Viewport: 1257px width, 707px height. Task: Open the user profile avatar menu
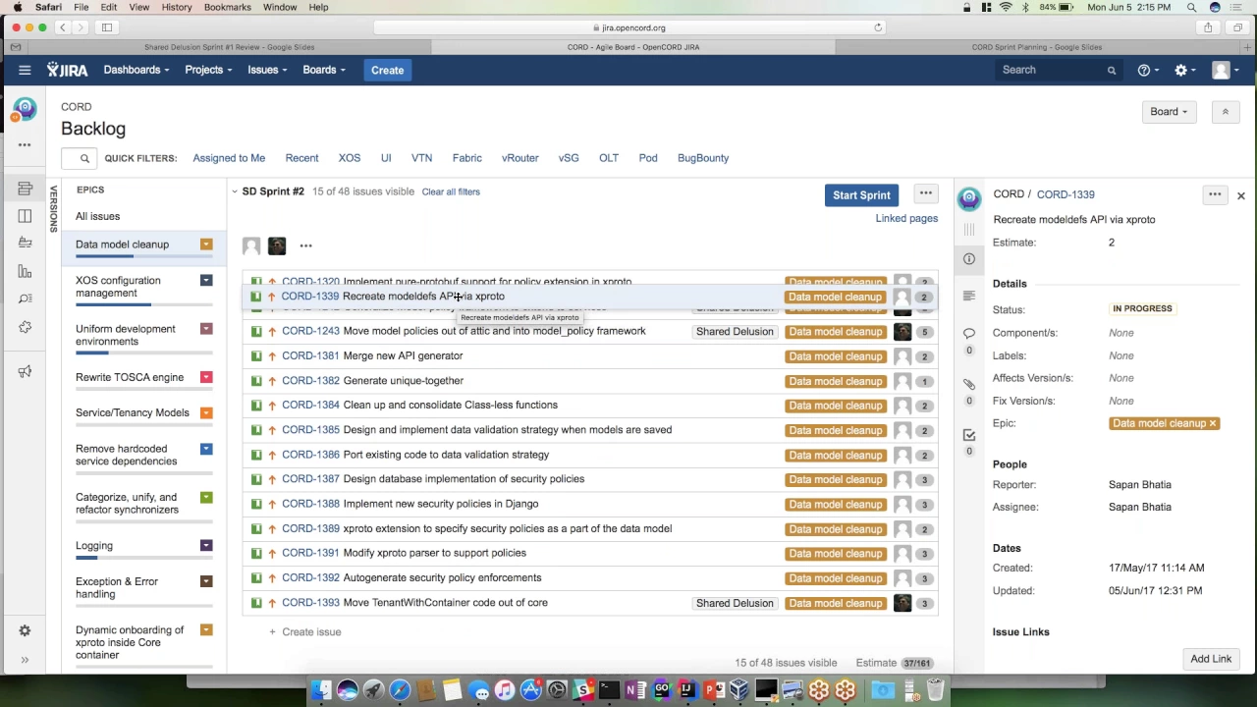[x=1226, y=70]
